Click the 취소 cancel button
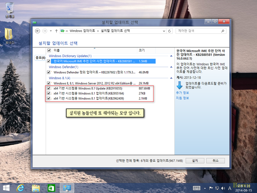 (216, 161)
